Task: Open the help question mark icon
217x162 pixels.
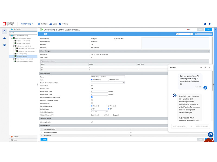Action: coord(205,24)
